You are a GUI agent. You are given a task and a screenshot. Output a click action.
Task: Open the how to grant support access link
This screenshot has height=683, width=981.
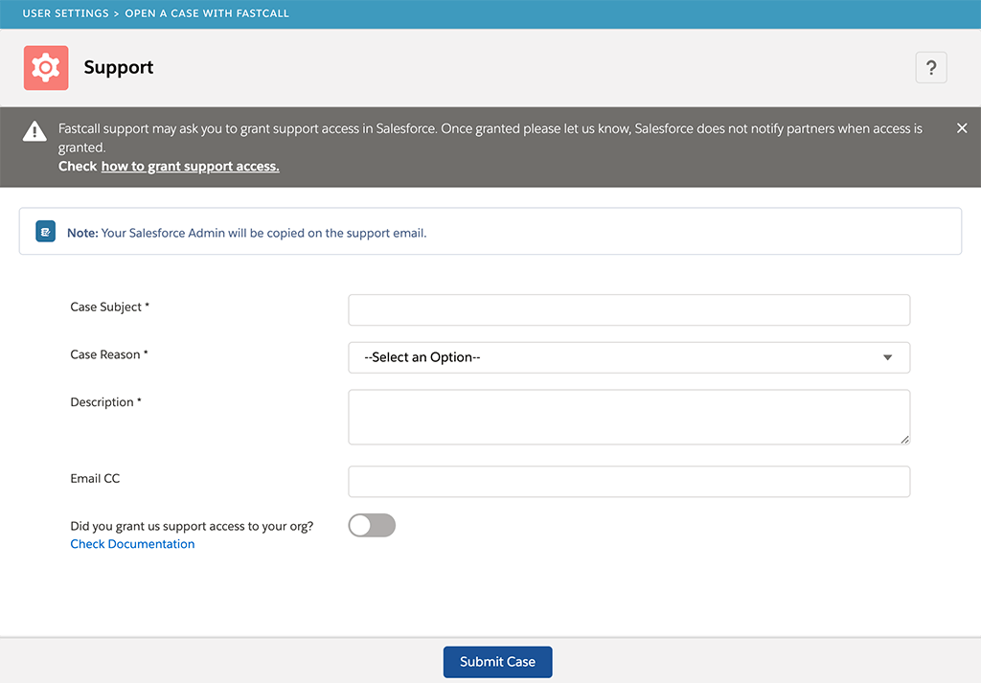189,165
